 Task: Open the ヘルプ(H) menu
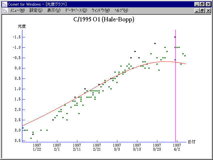121,10
